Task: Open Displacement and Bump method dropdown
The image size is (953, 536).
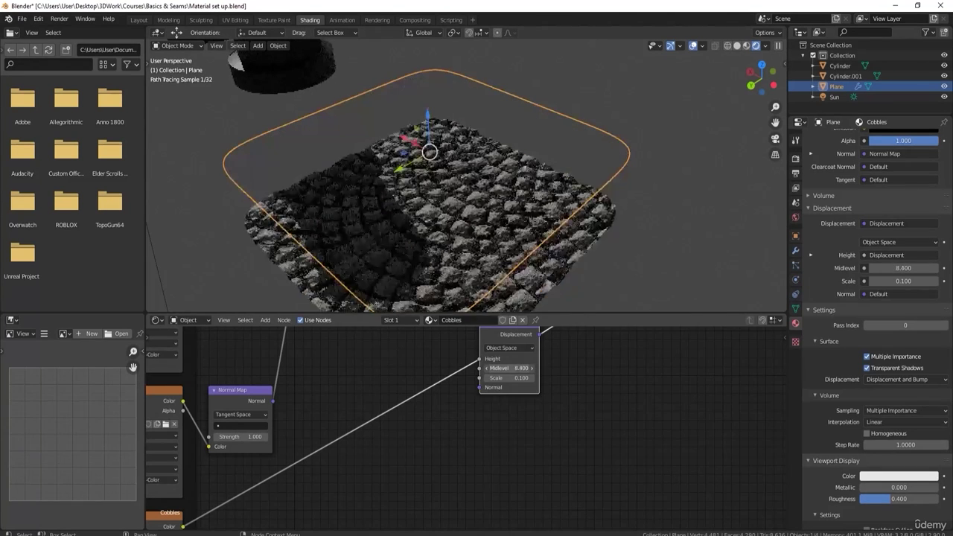Action: pos(905,380)
